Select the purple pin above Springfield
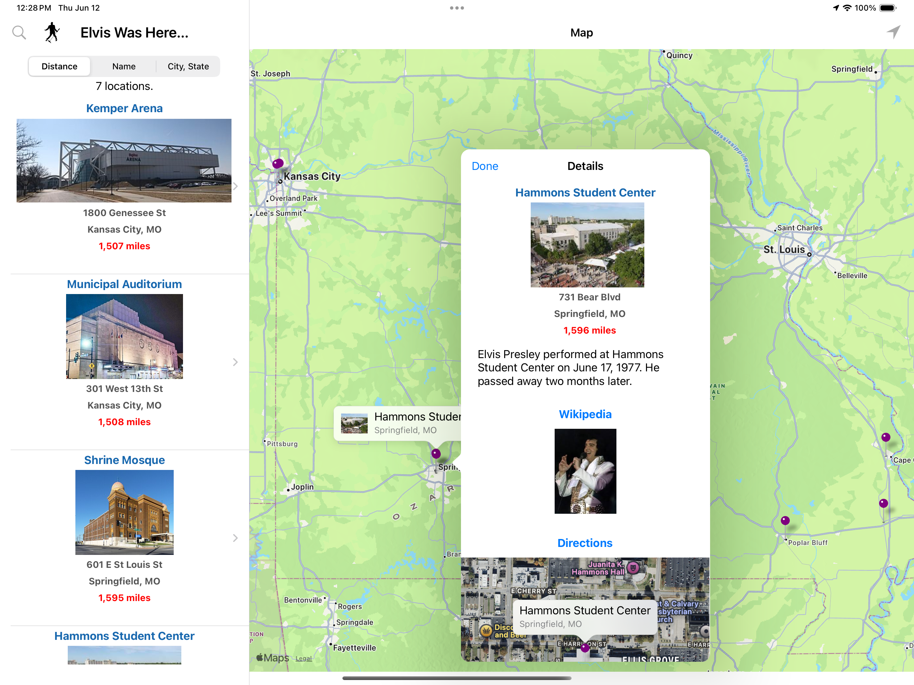 tap(436, 453)
